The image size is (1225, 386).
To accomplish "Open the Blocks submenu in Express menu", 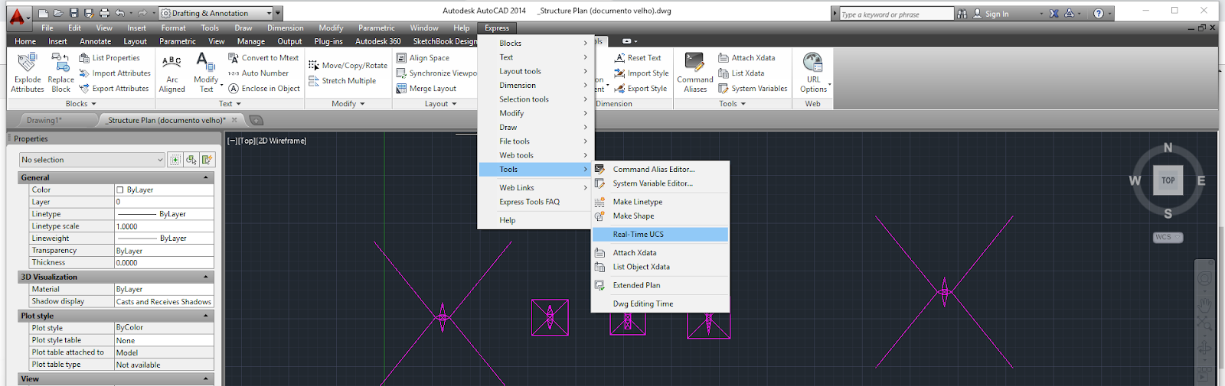I will tap(535, 44).
